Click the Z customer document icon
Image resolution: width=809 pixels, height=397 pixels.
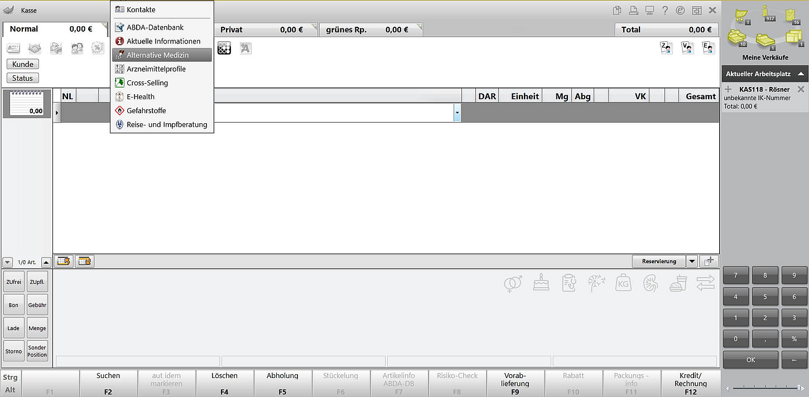pyautogui.click(x=666, y=48)
